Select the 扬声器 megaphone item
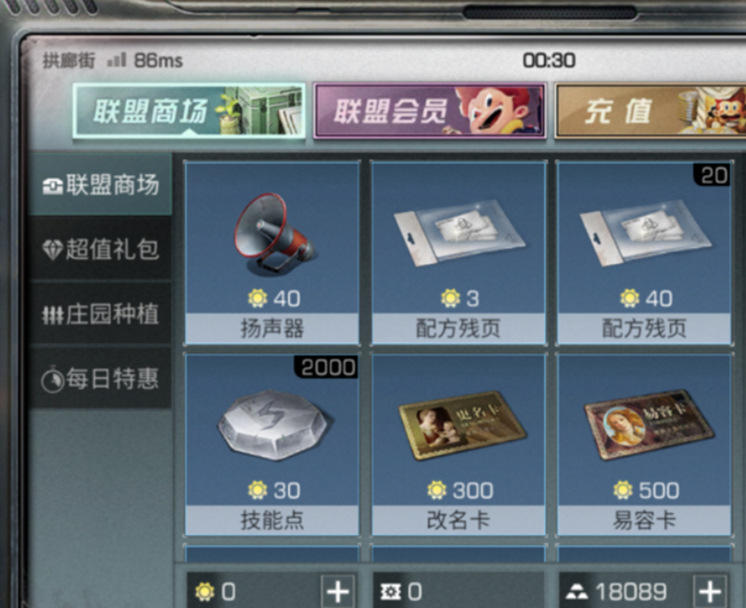Screen dimensions: 746x608 click(x=273, y=252)
